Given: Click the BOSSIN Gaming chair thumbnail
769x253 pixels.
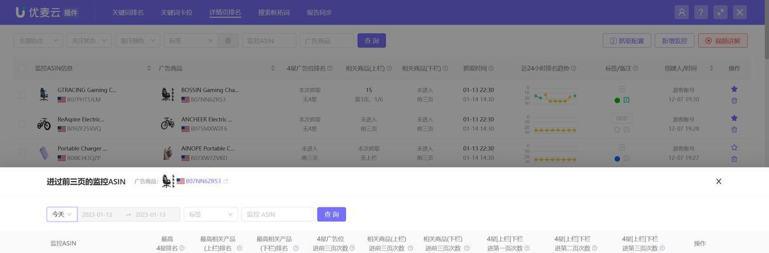Looking at the screenshot, I should [167, 94].
